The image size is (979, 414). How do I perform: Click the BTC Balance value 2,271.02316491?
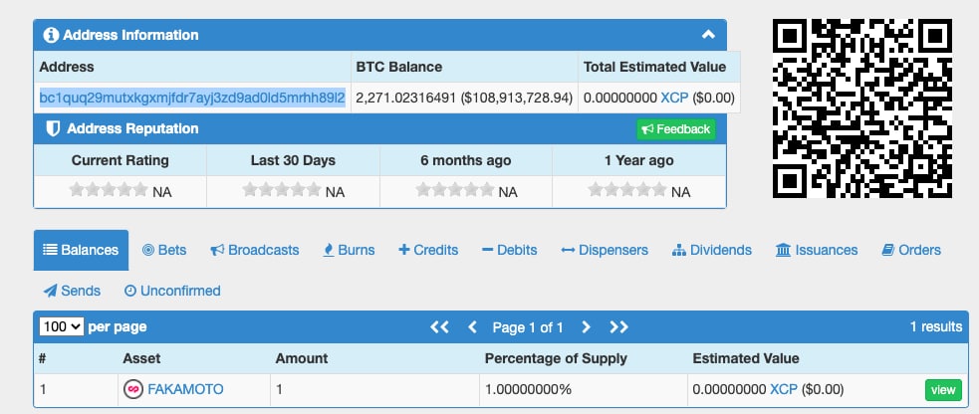pyautogui.click(x=405, y=98)
